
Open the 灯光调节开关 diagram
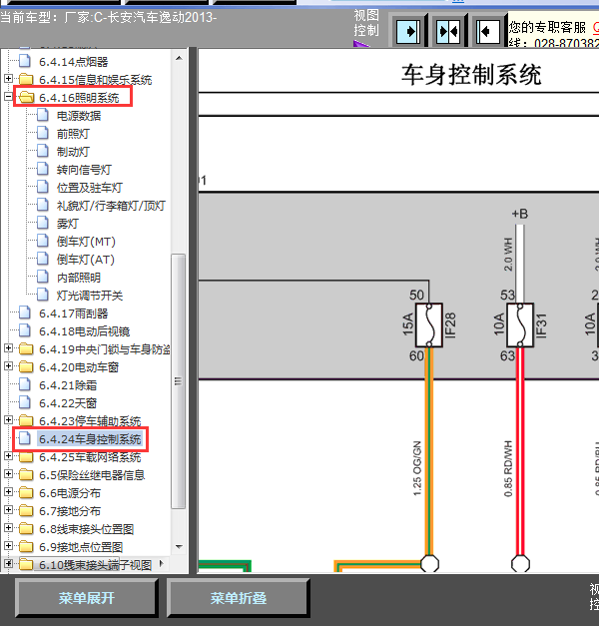pyautogui.click(x=89, y=296)
